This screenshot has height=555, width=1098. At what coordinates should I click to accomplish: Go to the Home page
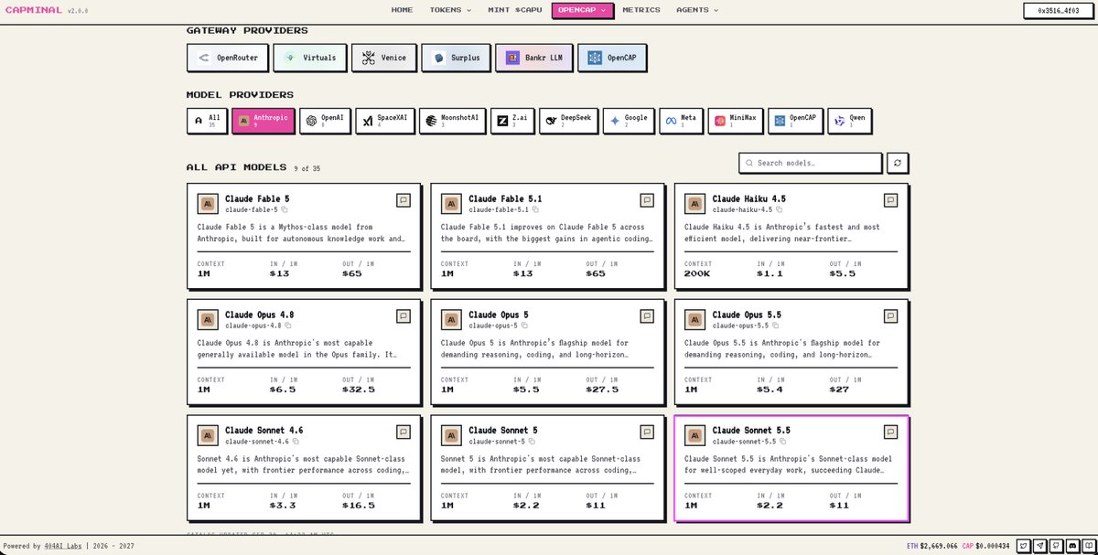pyautogui.click(x=402, y=10)
